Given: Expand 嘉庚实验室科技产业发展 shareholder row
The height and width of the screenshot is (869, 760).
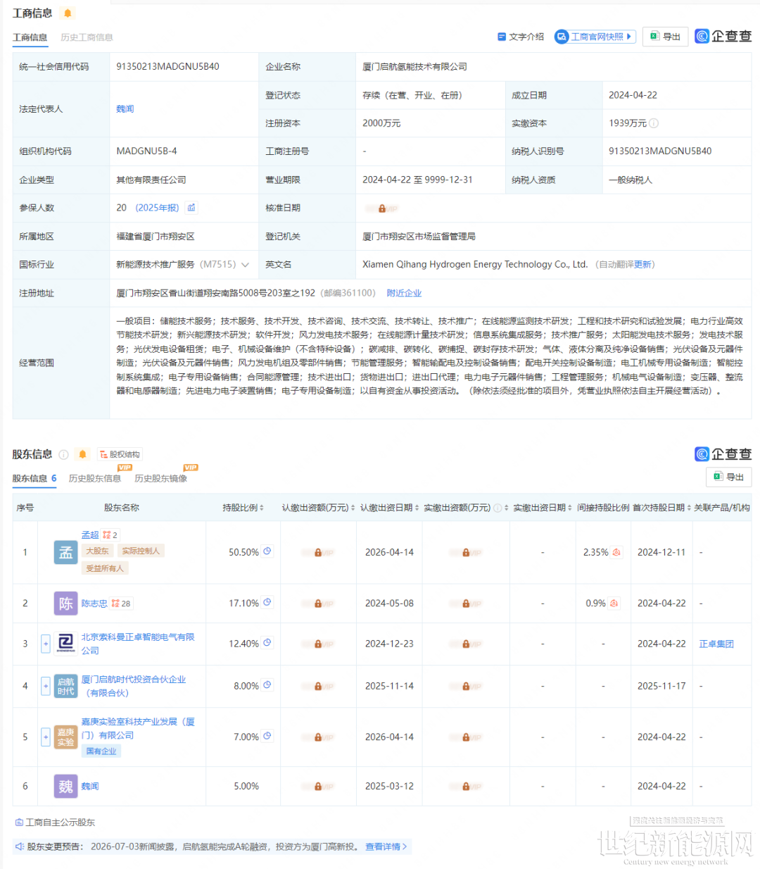Looking at the screenshot, I should [46, 737].
